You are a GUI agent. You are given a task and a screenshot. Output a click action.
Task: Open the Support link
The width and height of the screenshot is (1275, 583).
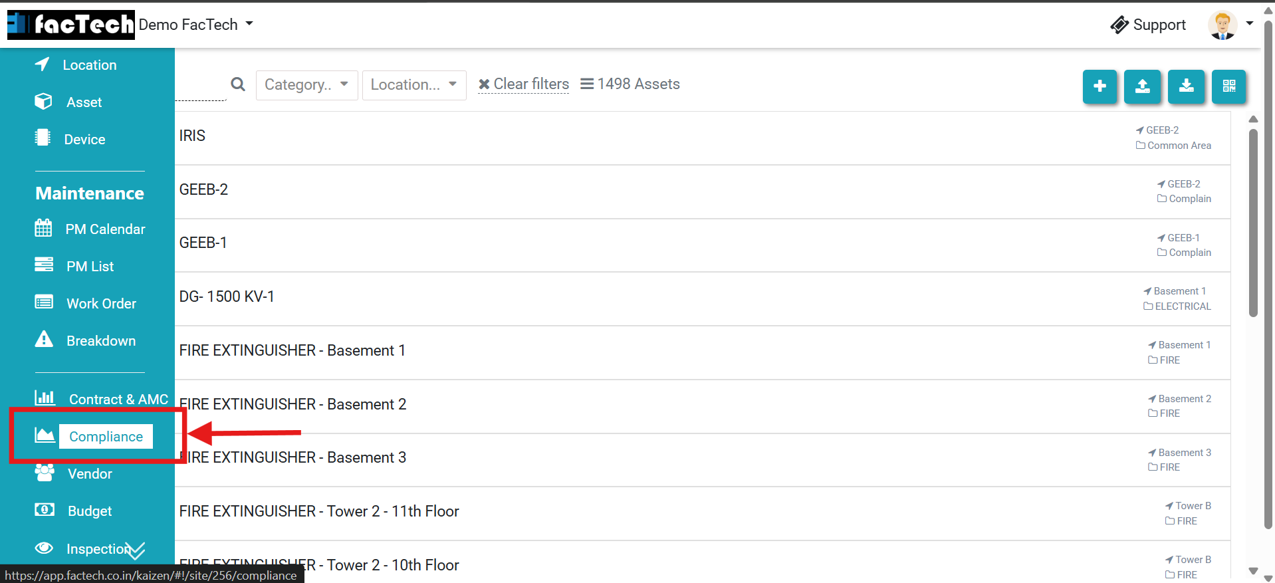[x=1148, y=25]
